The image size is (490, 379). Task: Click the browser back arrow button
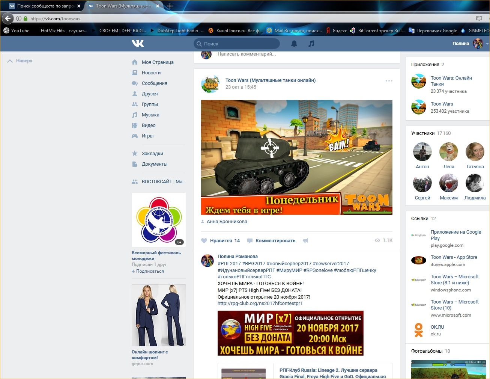point(8,18)
